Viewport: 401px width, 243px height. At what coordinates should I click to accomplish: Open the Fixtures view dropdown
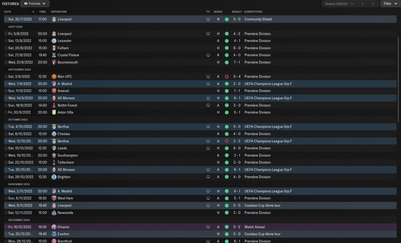[35, 4]
